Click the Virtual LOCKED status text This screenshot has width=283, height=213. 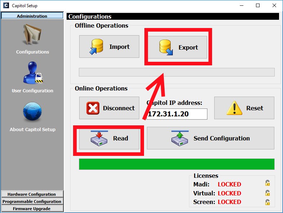[x=229, y=193]
